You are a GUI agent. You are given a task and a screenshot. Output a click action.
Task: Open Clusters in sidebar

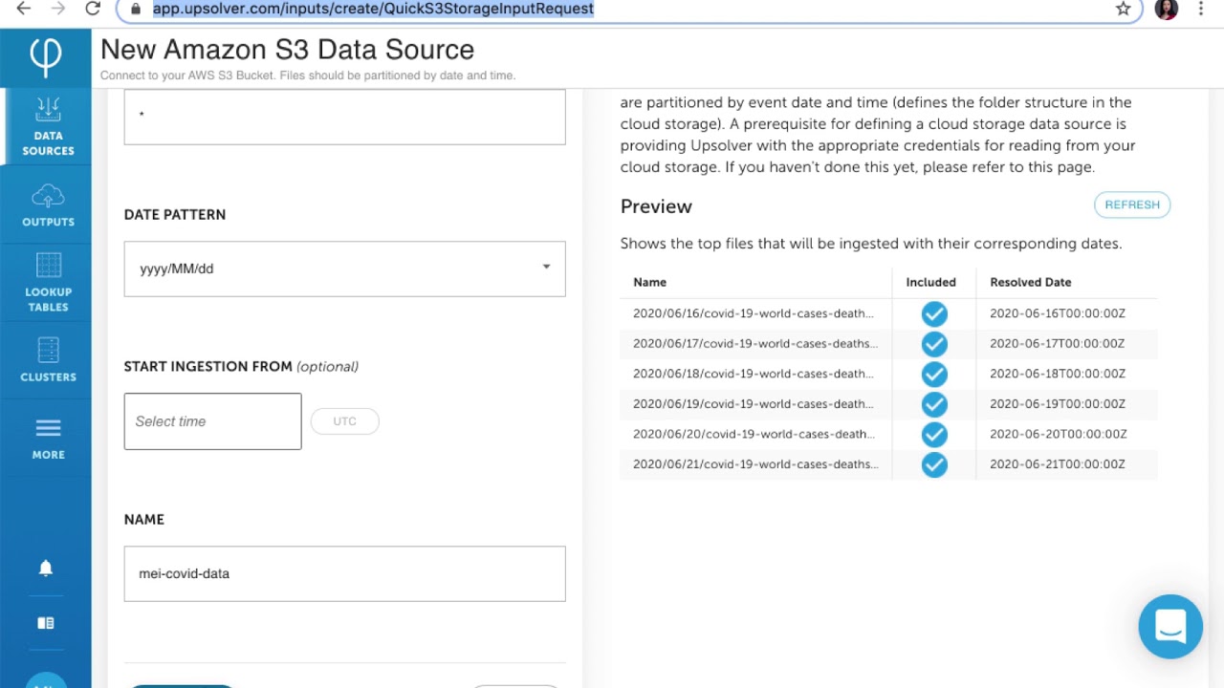pos(48,360)
